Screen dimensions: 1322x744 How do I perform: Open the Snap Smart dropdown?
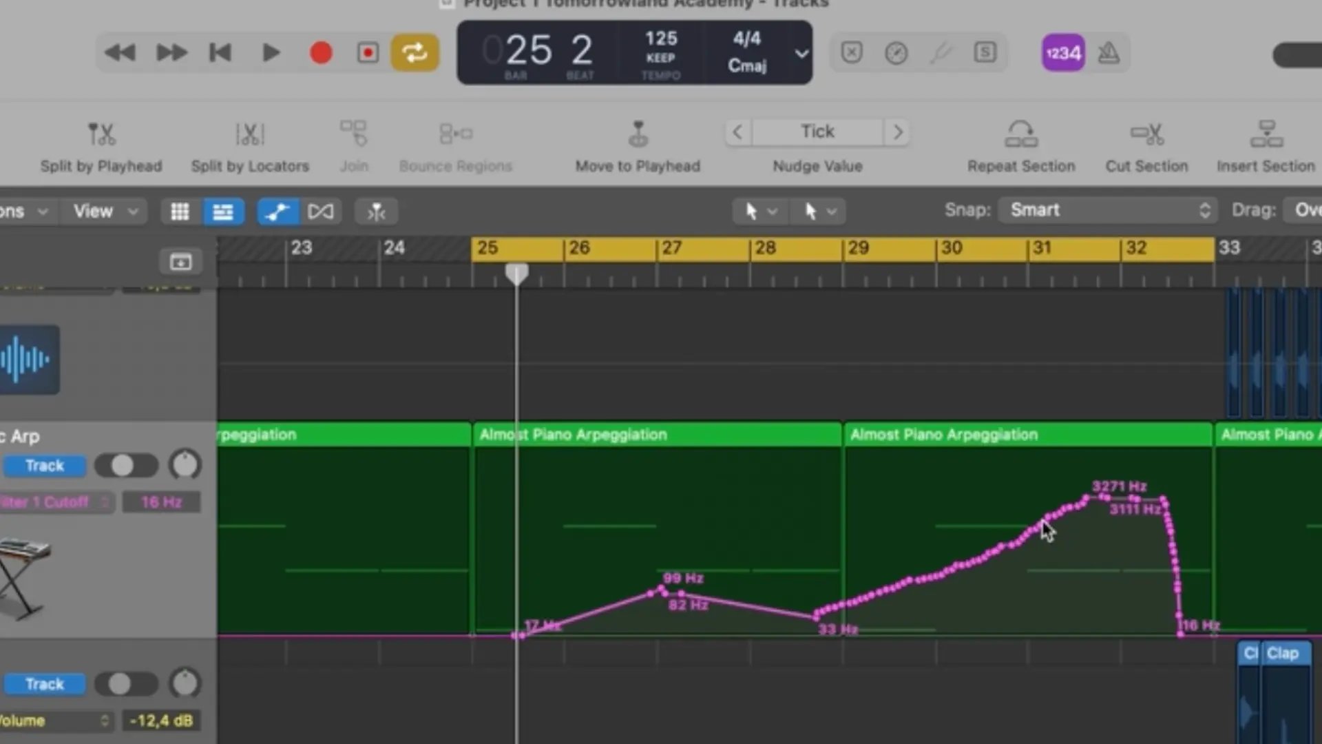coord(1108,210)
